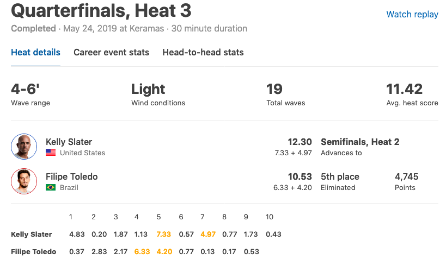Select the Heat details tab

pyautogui.click(x=35, y=53)
